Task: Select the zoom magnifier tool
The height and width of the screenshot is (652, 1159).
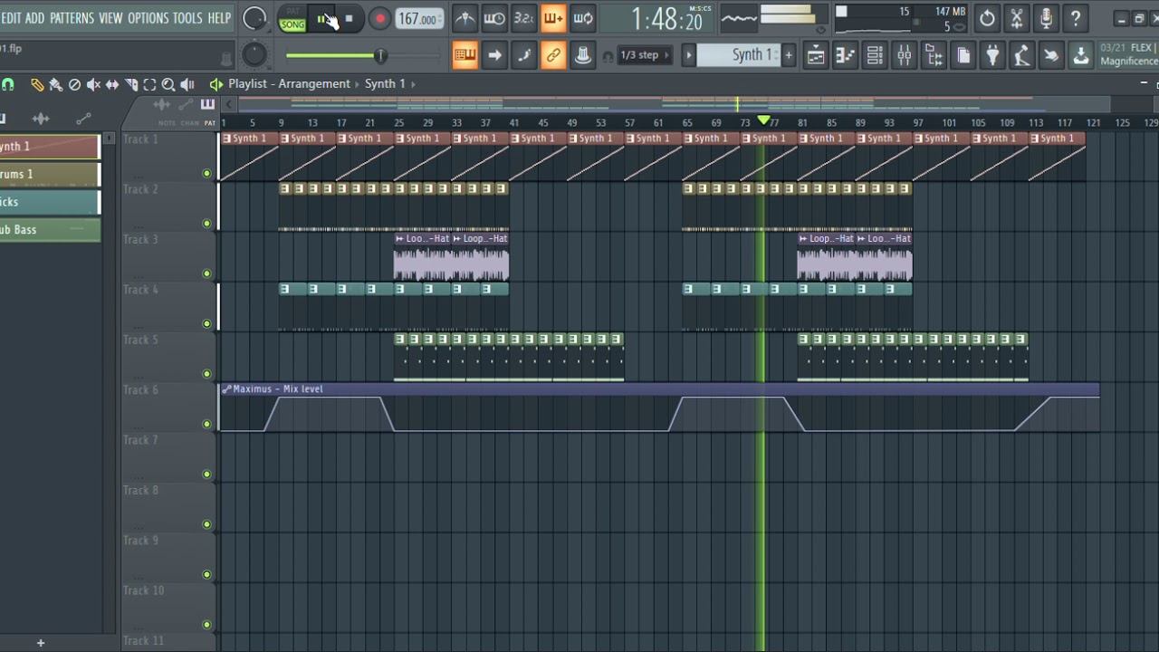Action: point(168,84)
